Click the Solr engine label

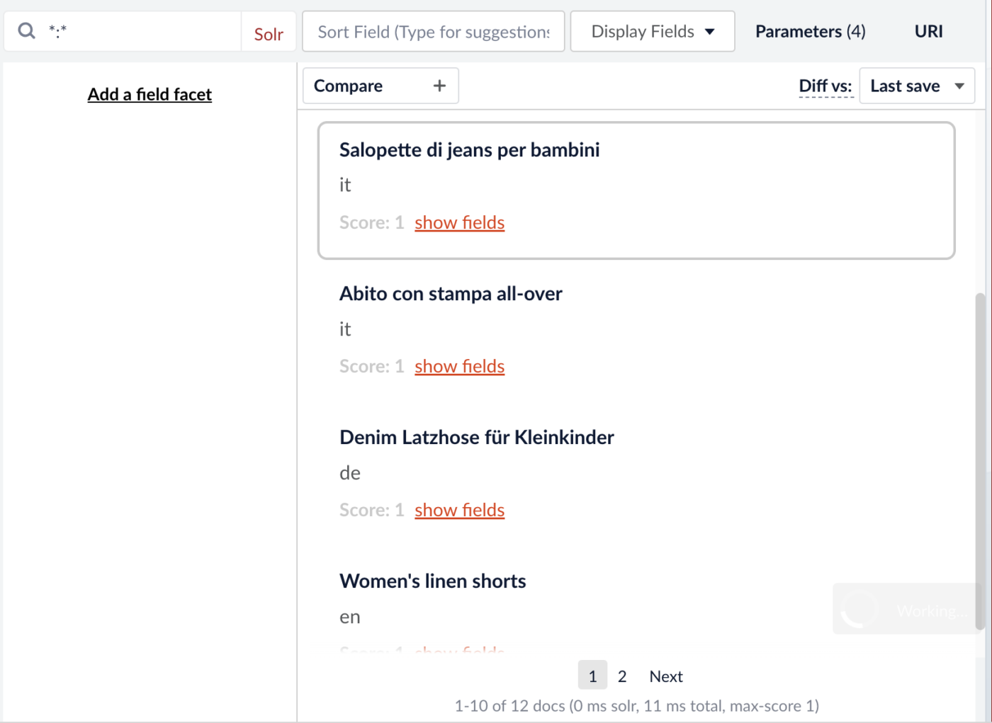[x=269, y=34]
